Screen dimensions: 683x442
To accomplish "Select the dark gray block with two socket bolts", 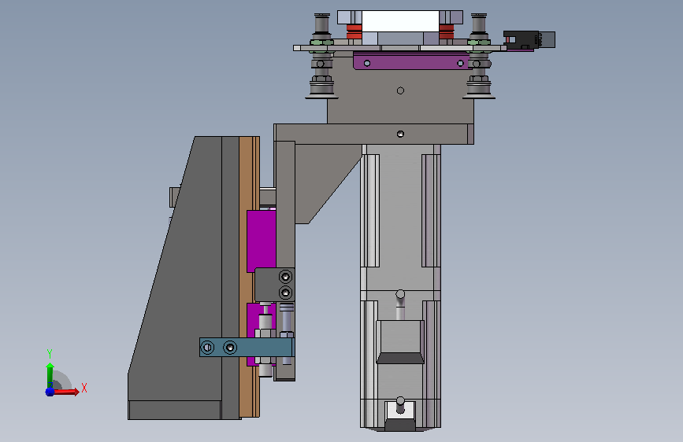I will pyautogui.click(x=274, y=285).
